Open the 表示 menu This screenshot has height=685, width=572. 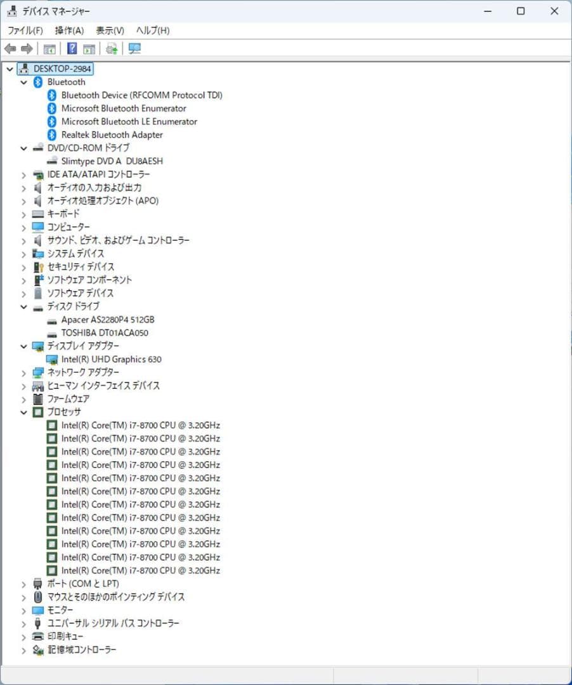[x=108, y=30]
